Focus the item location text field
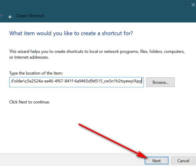Screen dimensions: 196x166 [x=76, y=82]
